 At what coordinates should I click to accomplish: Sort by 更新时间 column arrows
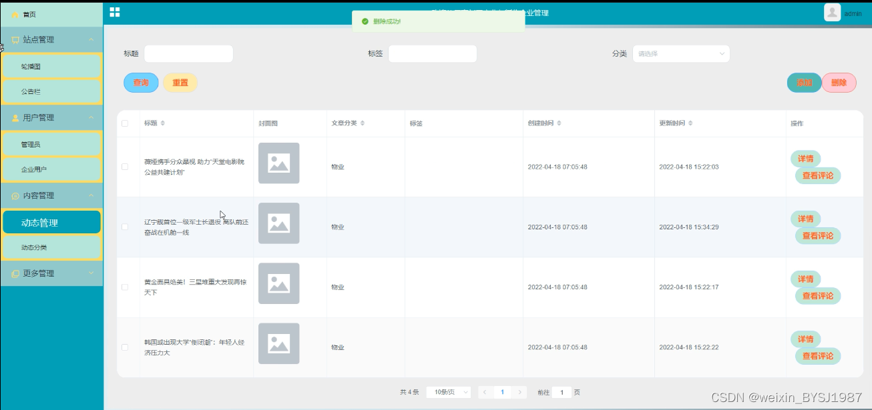click(x=690, y=123)
